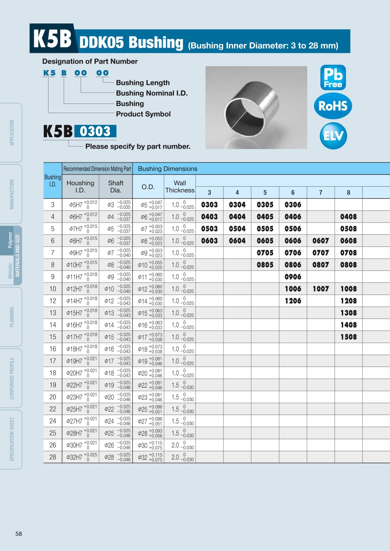
Task: Select part number 0304
Action: [x=237, y=205]
